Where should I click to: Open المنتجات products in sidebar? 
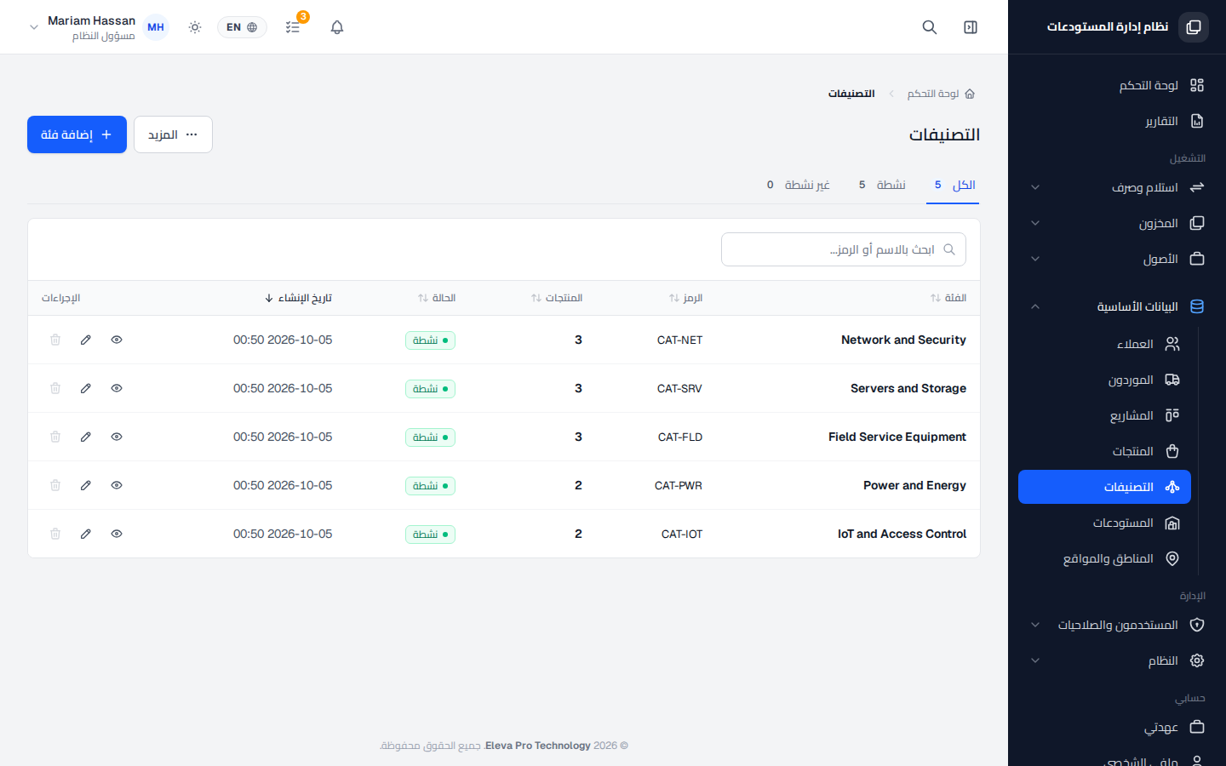1104,451
